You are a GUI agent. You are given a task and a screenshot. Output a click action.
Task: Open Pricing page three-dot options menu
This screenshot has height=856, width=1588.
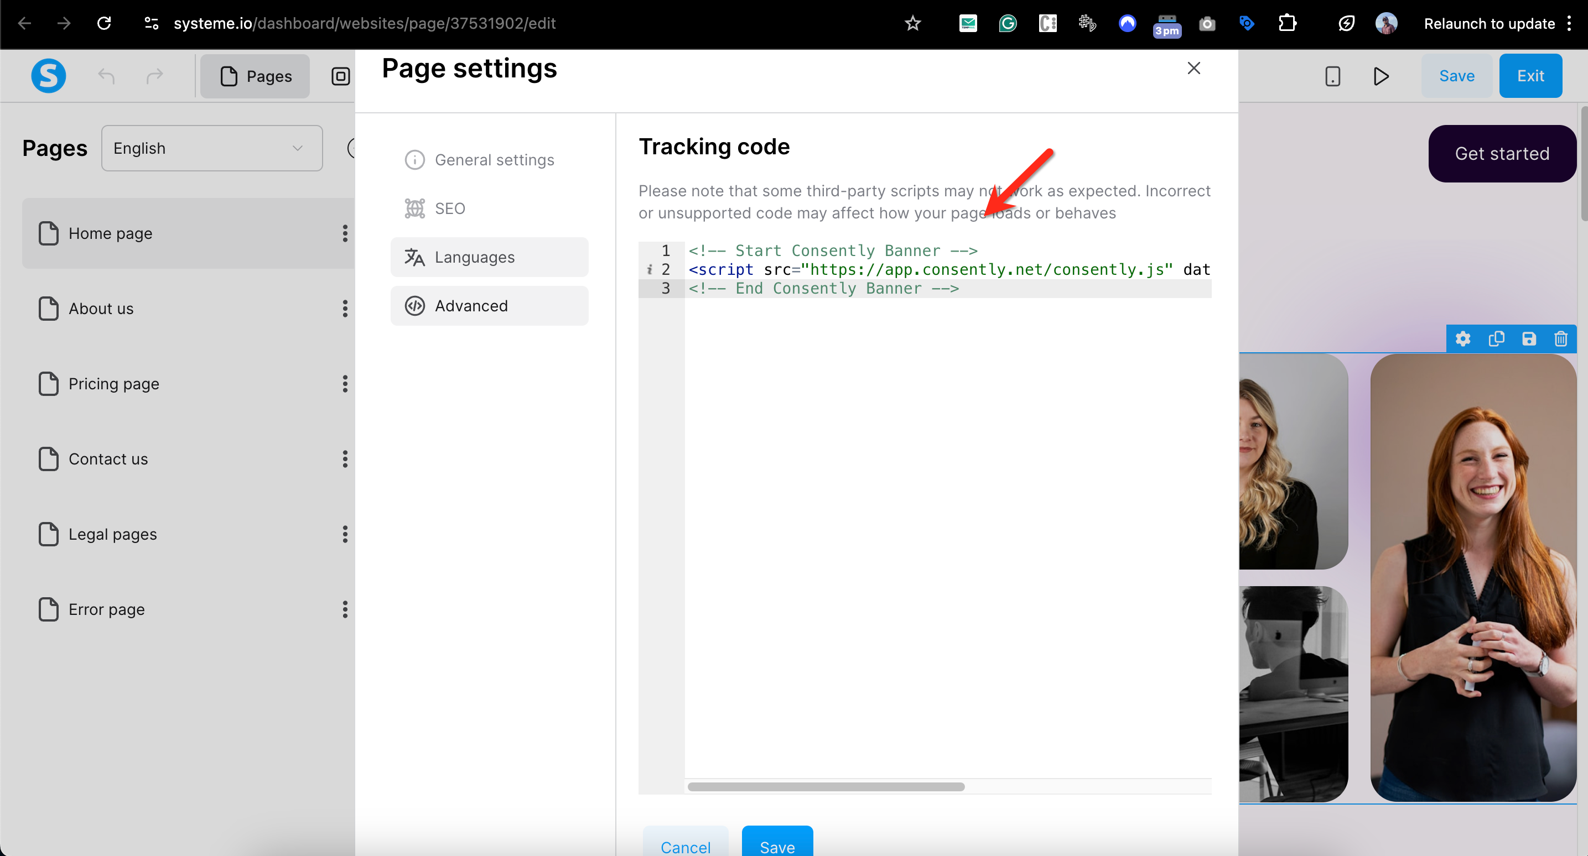click(345, 384)
